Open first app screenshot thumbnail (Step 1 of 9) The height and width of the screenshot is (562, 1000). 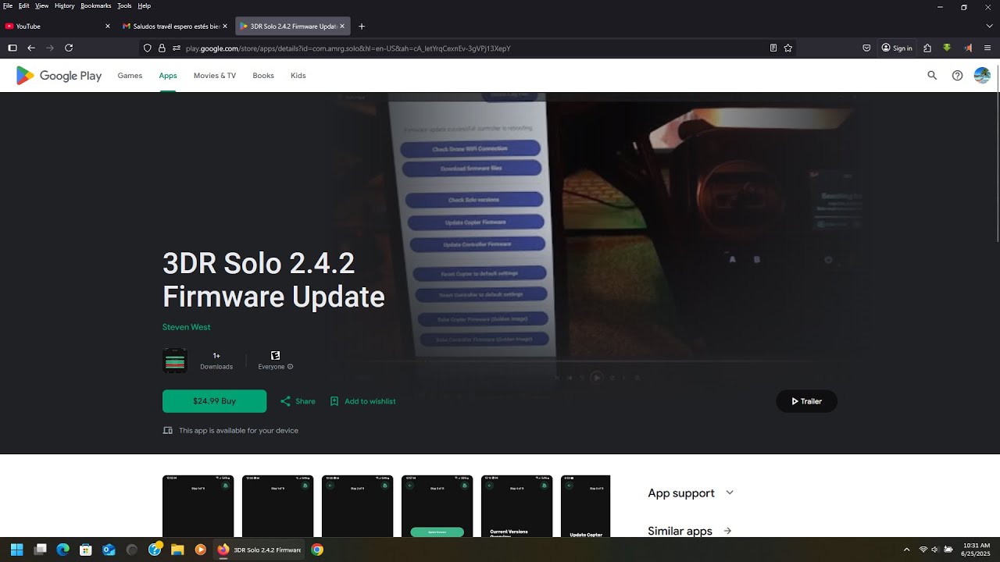coord(198,506)
